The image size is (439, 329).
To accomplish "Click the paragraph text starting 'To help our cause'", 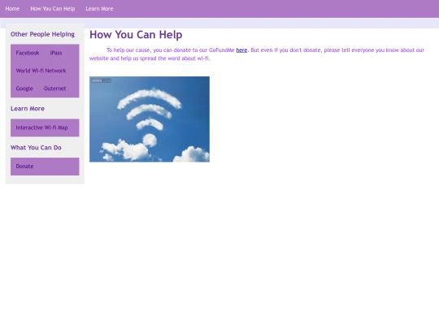I will [257, 54].
